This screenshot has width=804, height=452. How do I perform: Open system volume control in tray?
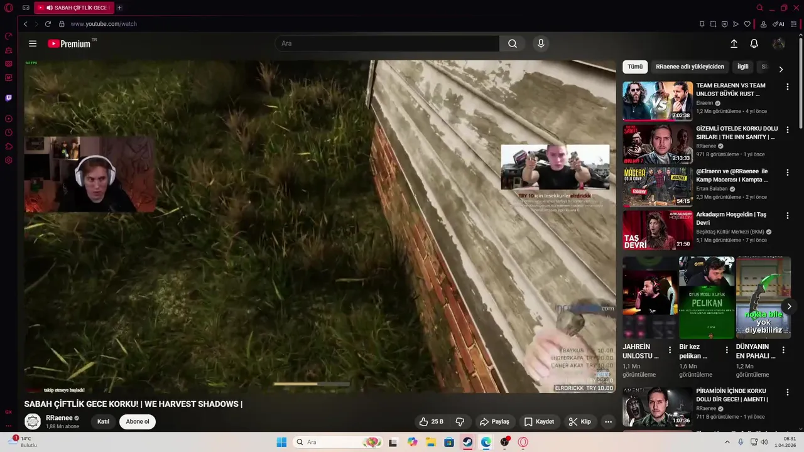point(764,442)
